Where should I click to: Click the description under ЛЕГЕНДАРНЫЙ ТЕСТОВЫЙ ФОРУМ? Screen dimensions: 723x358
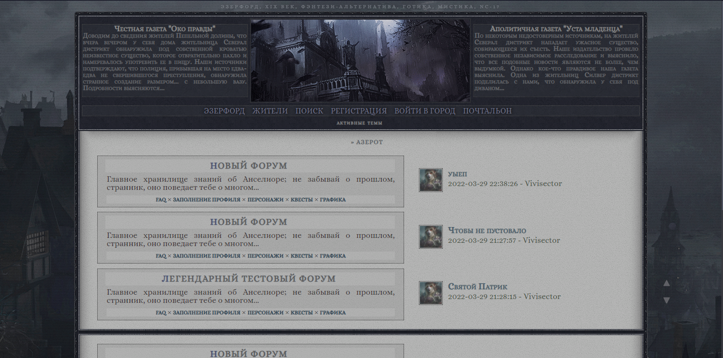251,296
